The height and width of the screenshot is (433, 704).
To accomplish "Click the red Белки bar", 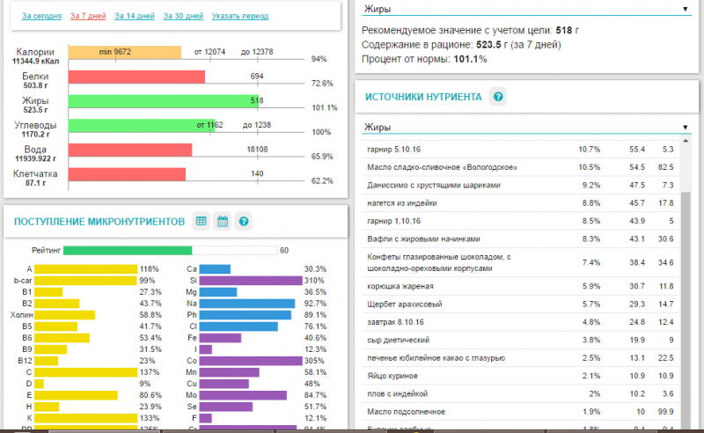I will (x=136, y=77).
